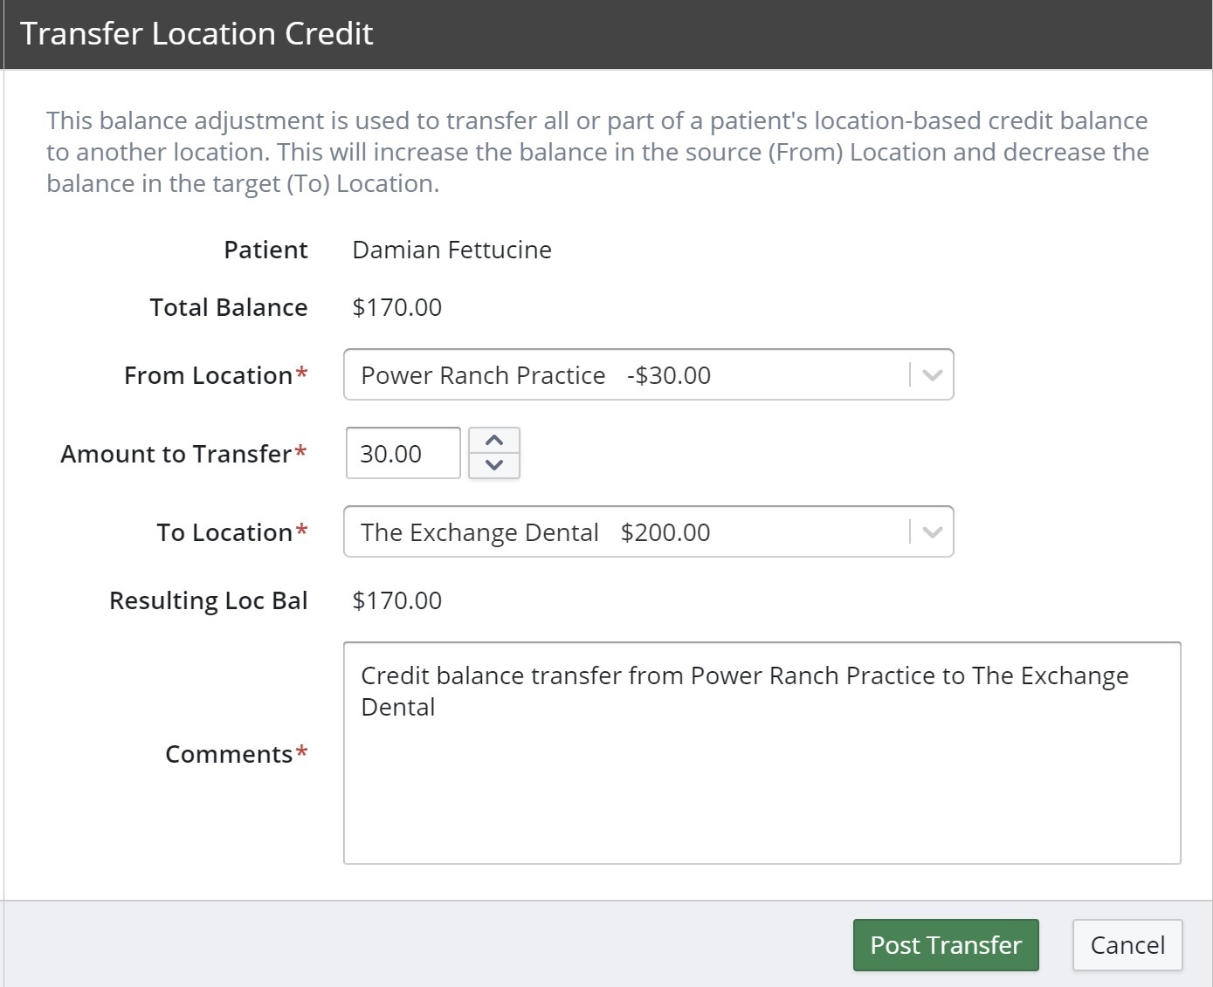This screenshot has height=987, width=1213.
Task: Expand the To Location chevron arrow
Action: [932, 532]
